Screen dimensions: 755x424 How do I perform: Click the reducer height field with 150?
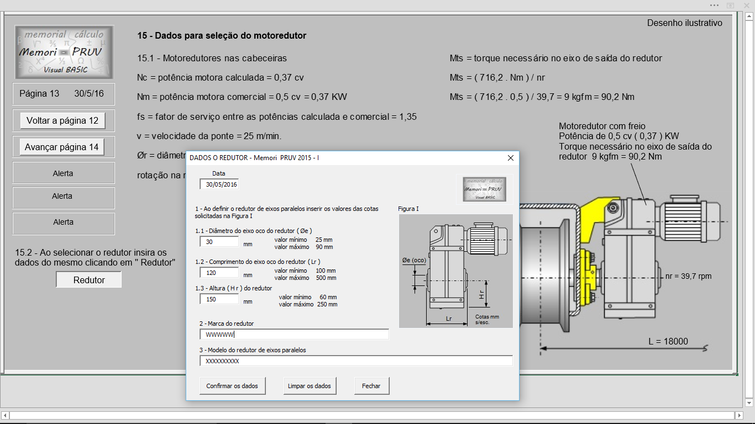tap(219, 299)
